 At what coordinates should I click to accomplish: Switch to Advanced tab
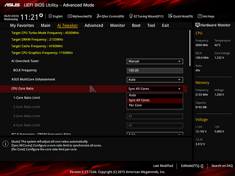(x=94, y=25)
